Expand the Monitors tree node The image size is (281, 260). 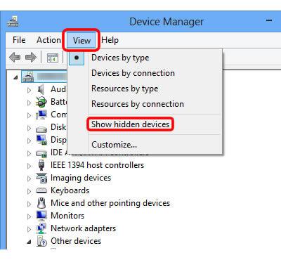tap(29, 216)
